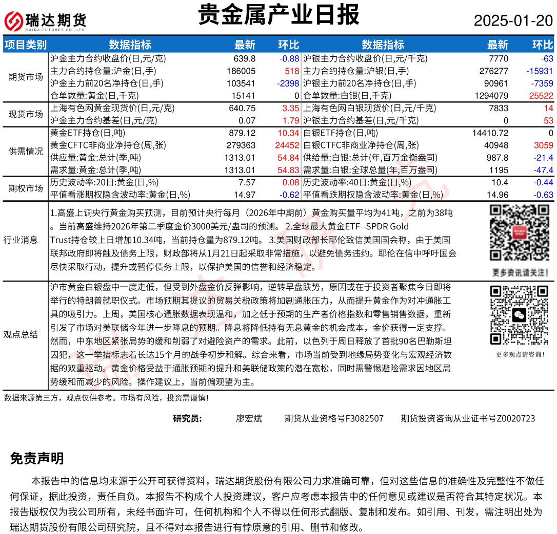This screenshot has width=557, height=534.
Task: Click the 免责声明 heading
Action: 37,459
